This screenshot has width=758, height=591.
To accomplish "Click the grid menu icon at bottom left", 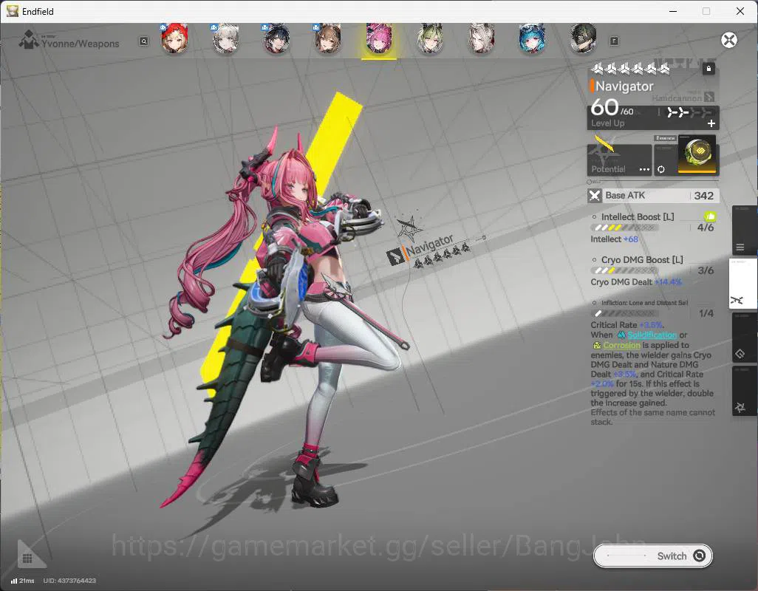I will (27, 558).
